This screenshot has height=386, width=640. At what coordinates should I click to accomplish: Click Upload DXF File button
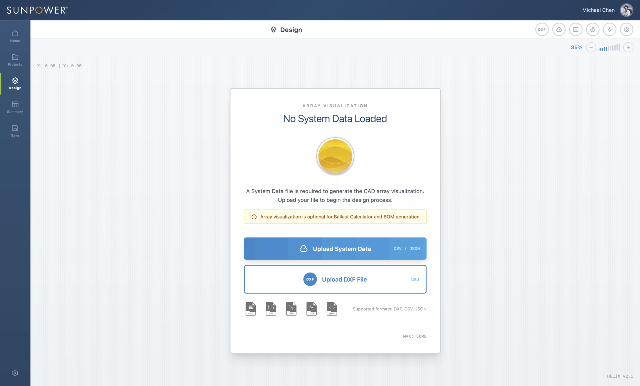tap(335, 279)
